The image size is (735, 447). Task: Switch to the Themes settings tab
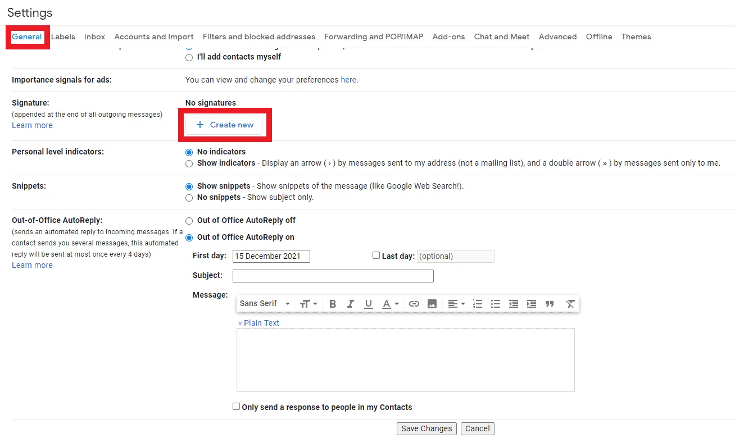[x=636, y=37]
